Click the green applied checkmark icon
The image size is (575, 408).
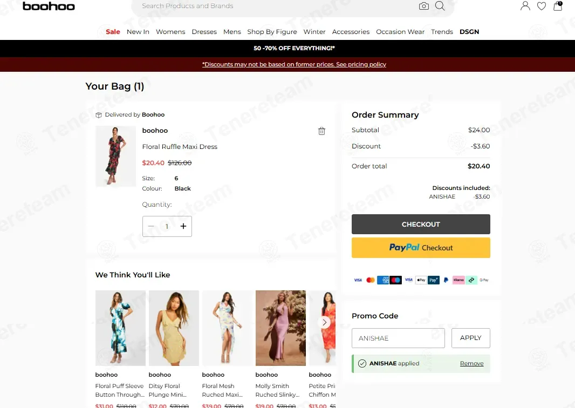(x=362, y=364)
